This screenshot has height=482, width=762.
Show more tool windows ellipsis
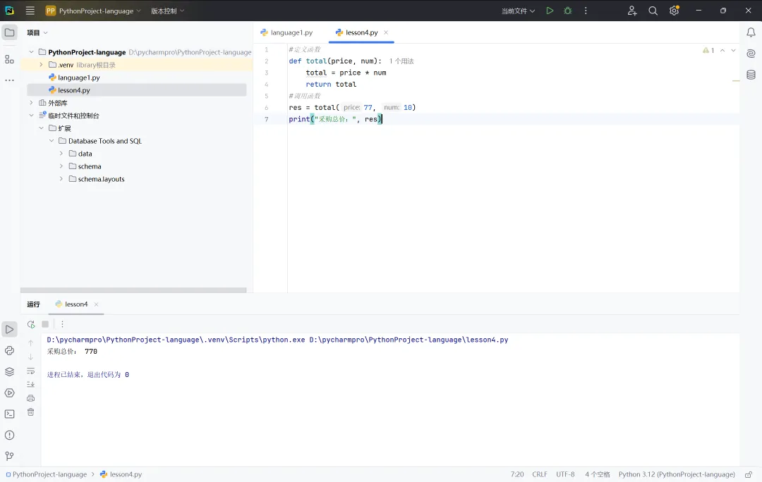pyautogui.click(x=10, y=80)
